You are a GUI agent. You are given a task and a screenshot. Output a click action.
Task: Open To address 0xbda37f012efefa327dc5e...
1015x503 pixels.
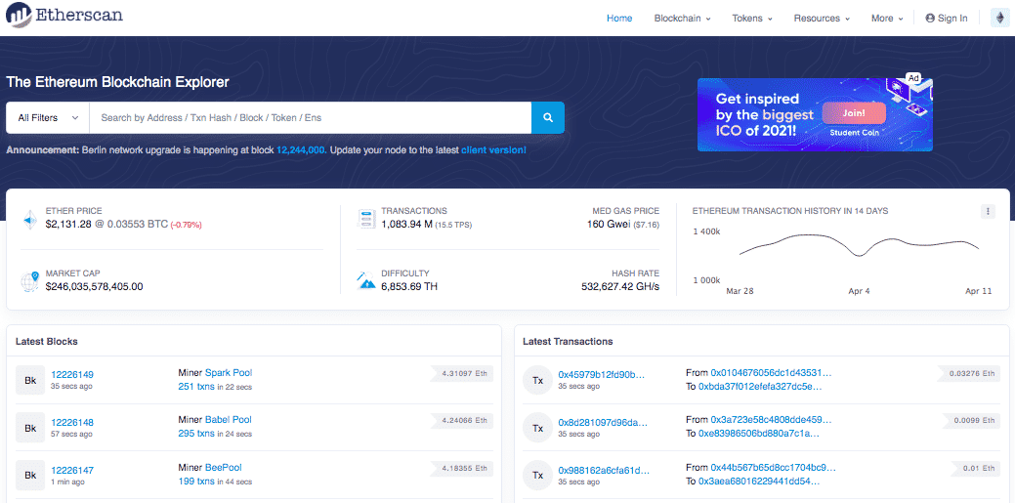tap(760, 387)
